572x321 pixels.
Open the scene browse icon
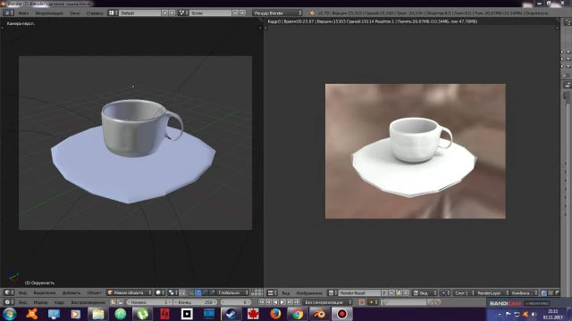183,12
